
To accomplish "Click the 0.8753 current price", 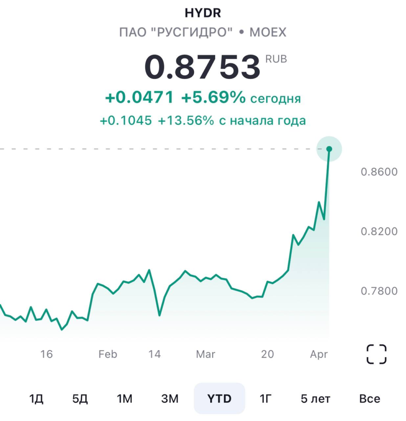I will [x=202, y=67].
